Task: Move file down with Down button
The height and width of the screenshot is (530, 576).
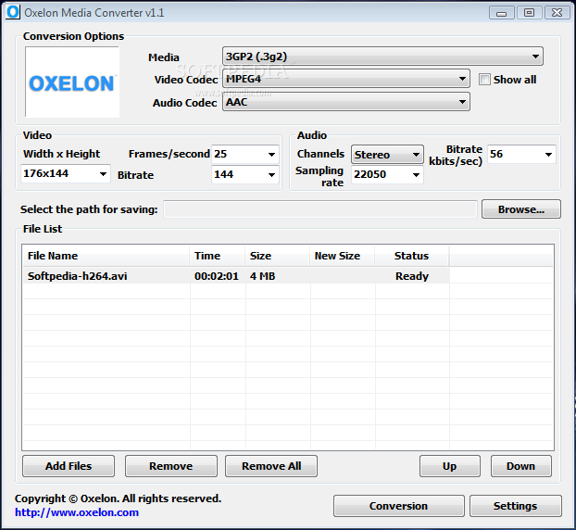Action: pos(520,466)
